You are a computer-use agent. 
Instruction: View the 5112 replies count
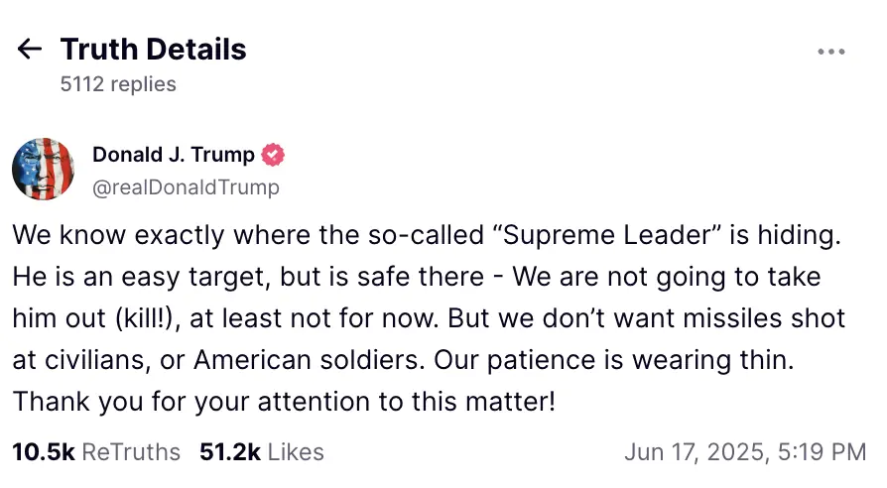pyautogui.click(x=118, y=84)
